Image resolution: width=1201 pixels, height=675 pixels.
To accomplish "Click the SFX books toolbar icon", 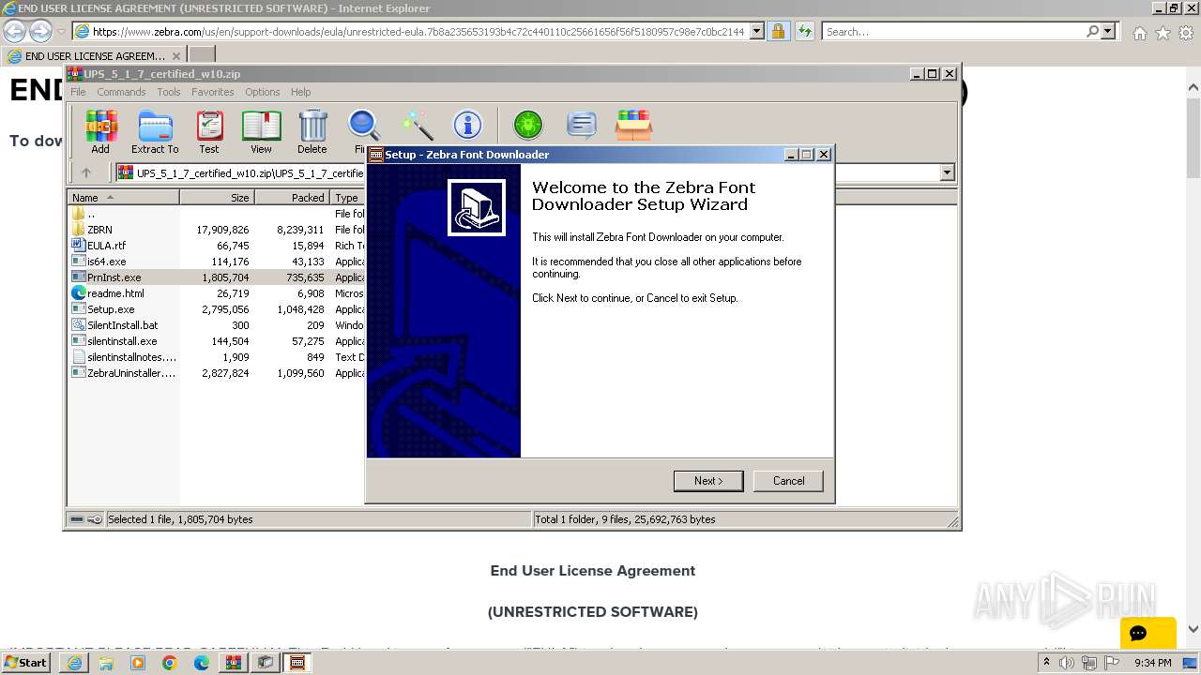I will pos(633,126).
